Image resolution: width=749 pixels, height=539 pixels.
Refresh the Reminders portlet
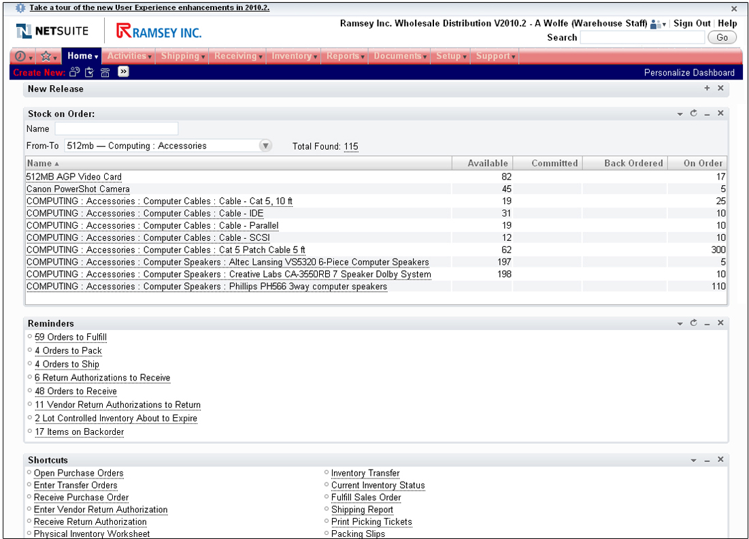click(693, 323)
